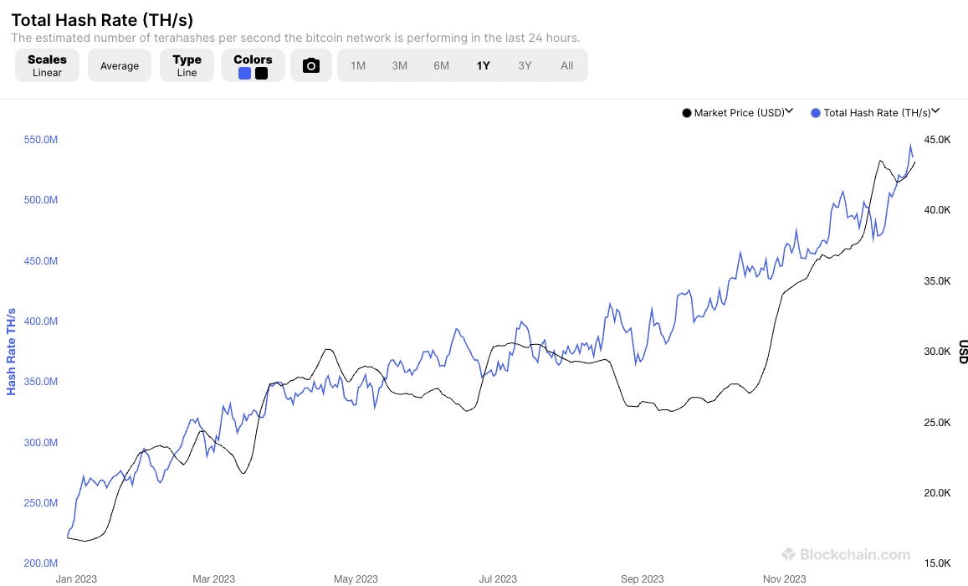Click the 45.0K right axis label
Screen dimensions: 968x586
[x=937, y=140]
